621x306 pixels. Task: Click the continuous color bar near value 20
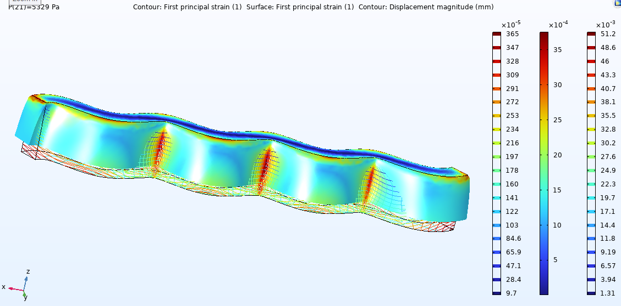543,155
